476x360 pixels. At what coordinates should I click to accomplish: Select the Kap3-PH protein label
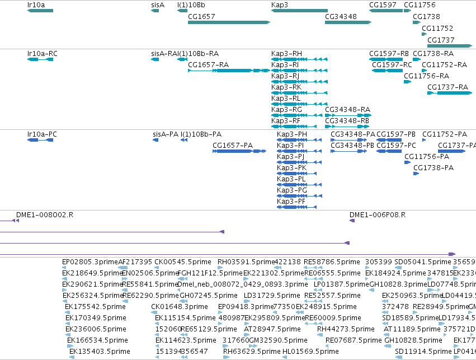pos(292,134)
